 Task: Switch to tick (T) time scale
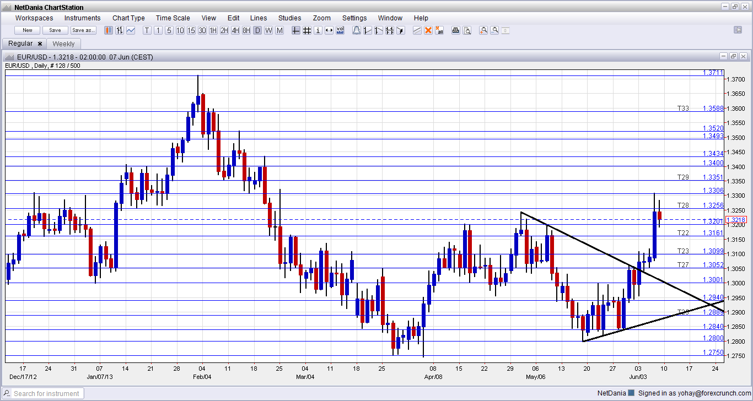(147, 30)
